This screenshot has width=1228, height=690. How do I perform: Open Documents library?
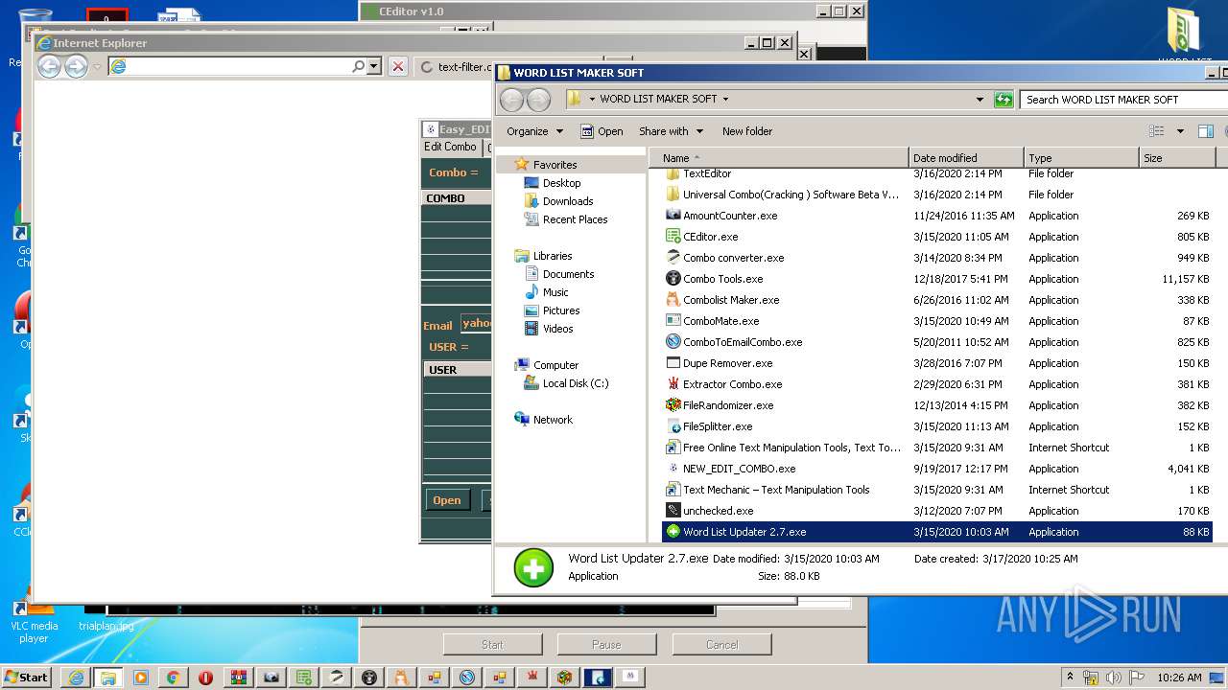tap(568, 274)
